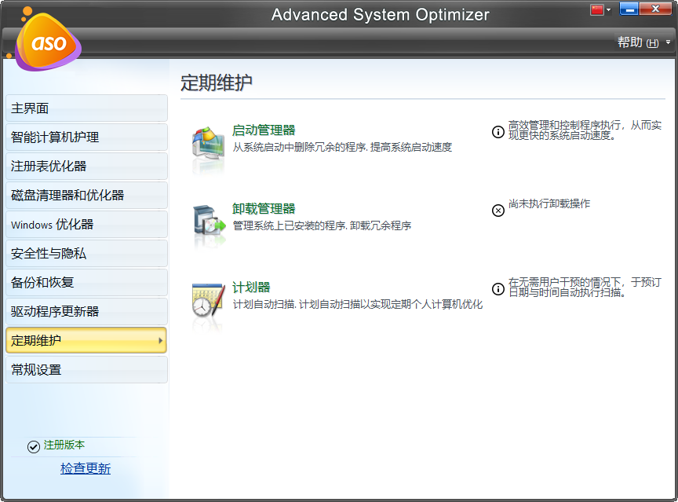Open 常规设置 in the sidebar

[x=86, y=369]
